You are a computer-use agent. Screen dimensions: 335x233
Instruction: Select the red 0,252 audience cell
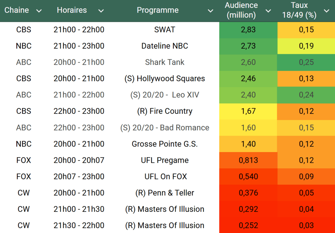click(248, 225)
